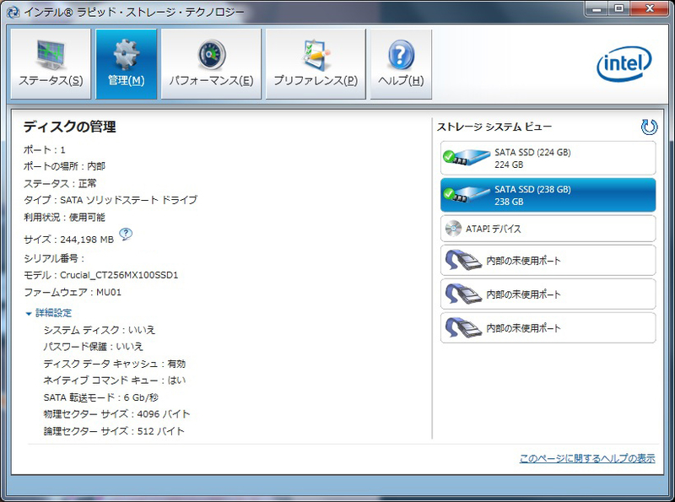
Task: Click the サイズ：244,198 MB text
Action: point(69,240)
